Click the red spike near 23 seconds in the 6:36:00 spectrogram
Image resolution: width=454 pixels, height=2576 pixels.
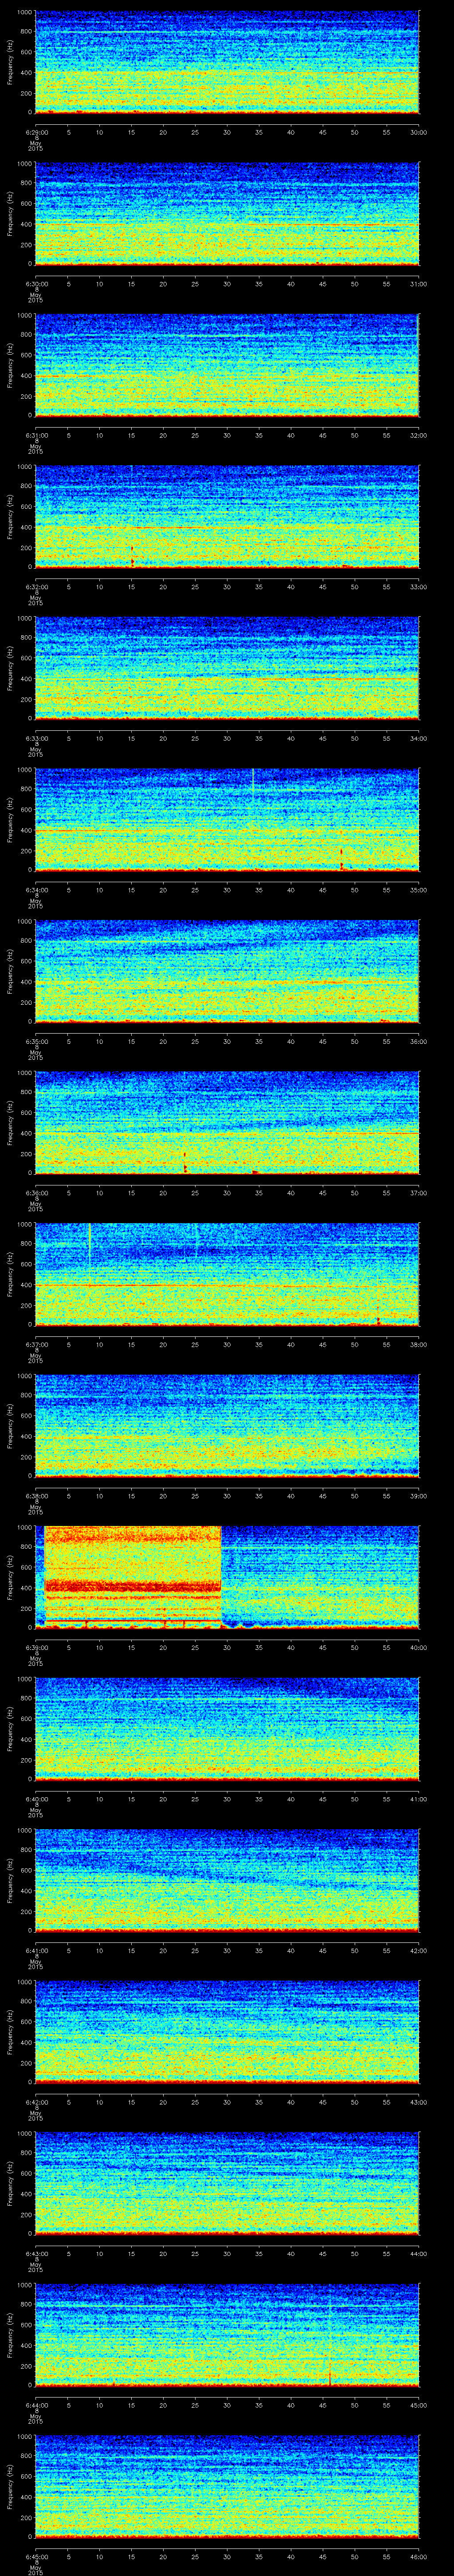[x=184, y=1162]
